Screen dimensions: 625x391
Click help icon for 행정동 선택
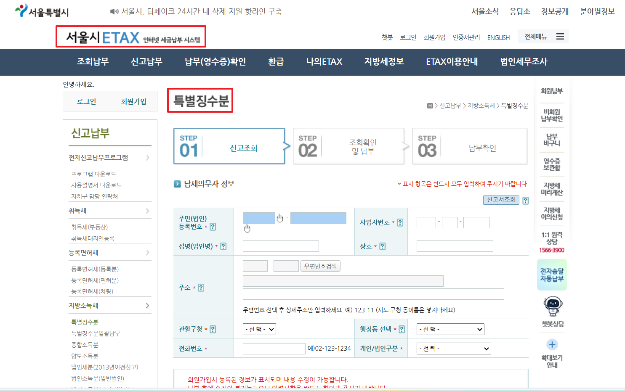pyautogui.click(x=402, y=329)
